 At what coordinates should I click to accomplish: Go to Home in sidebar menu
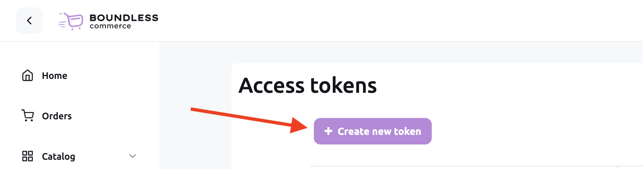pos(54,76)
